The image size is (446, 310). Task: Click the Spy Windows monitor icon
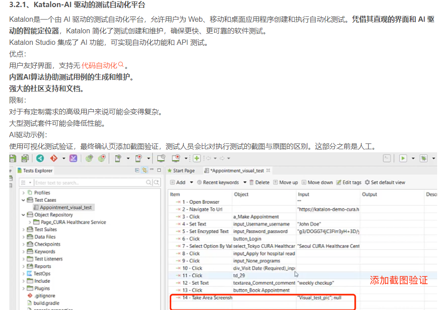pos(161,158)
